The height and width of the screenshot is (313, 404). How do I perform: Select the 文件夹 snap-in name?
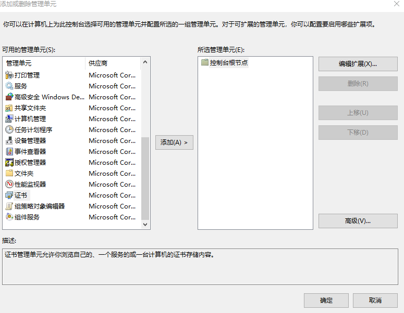click(24, 173)
